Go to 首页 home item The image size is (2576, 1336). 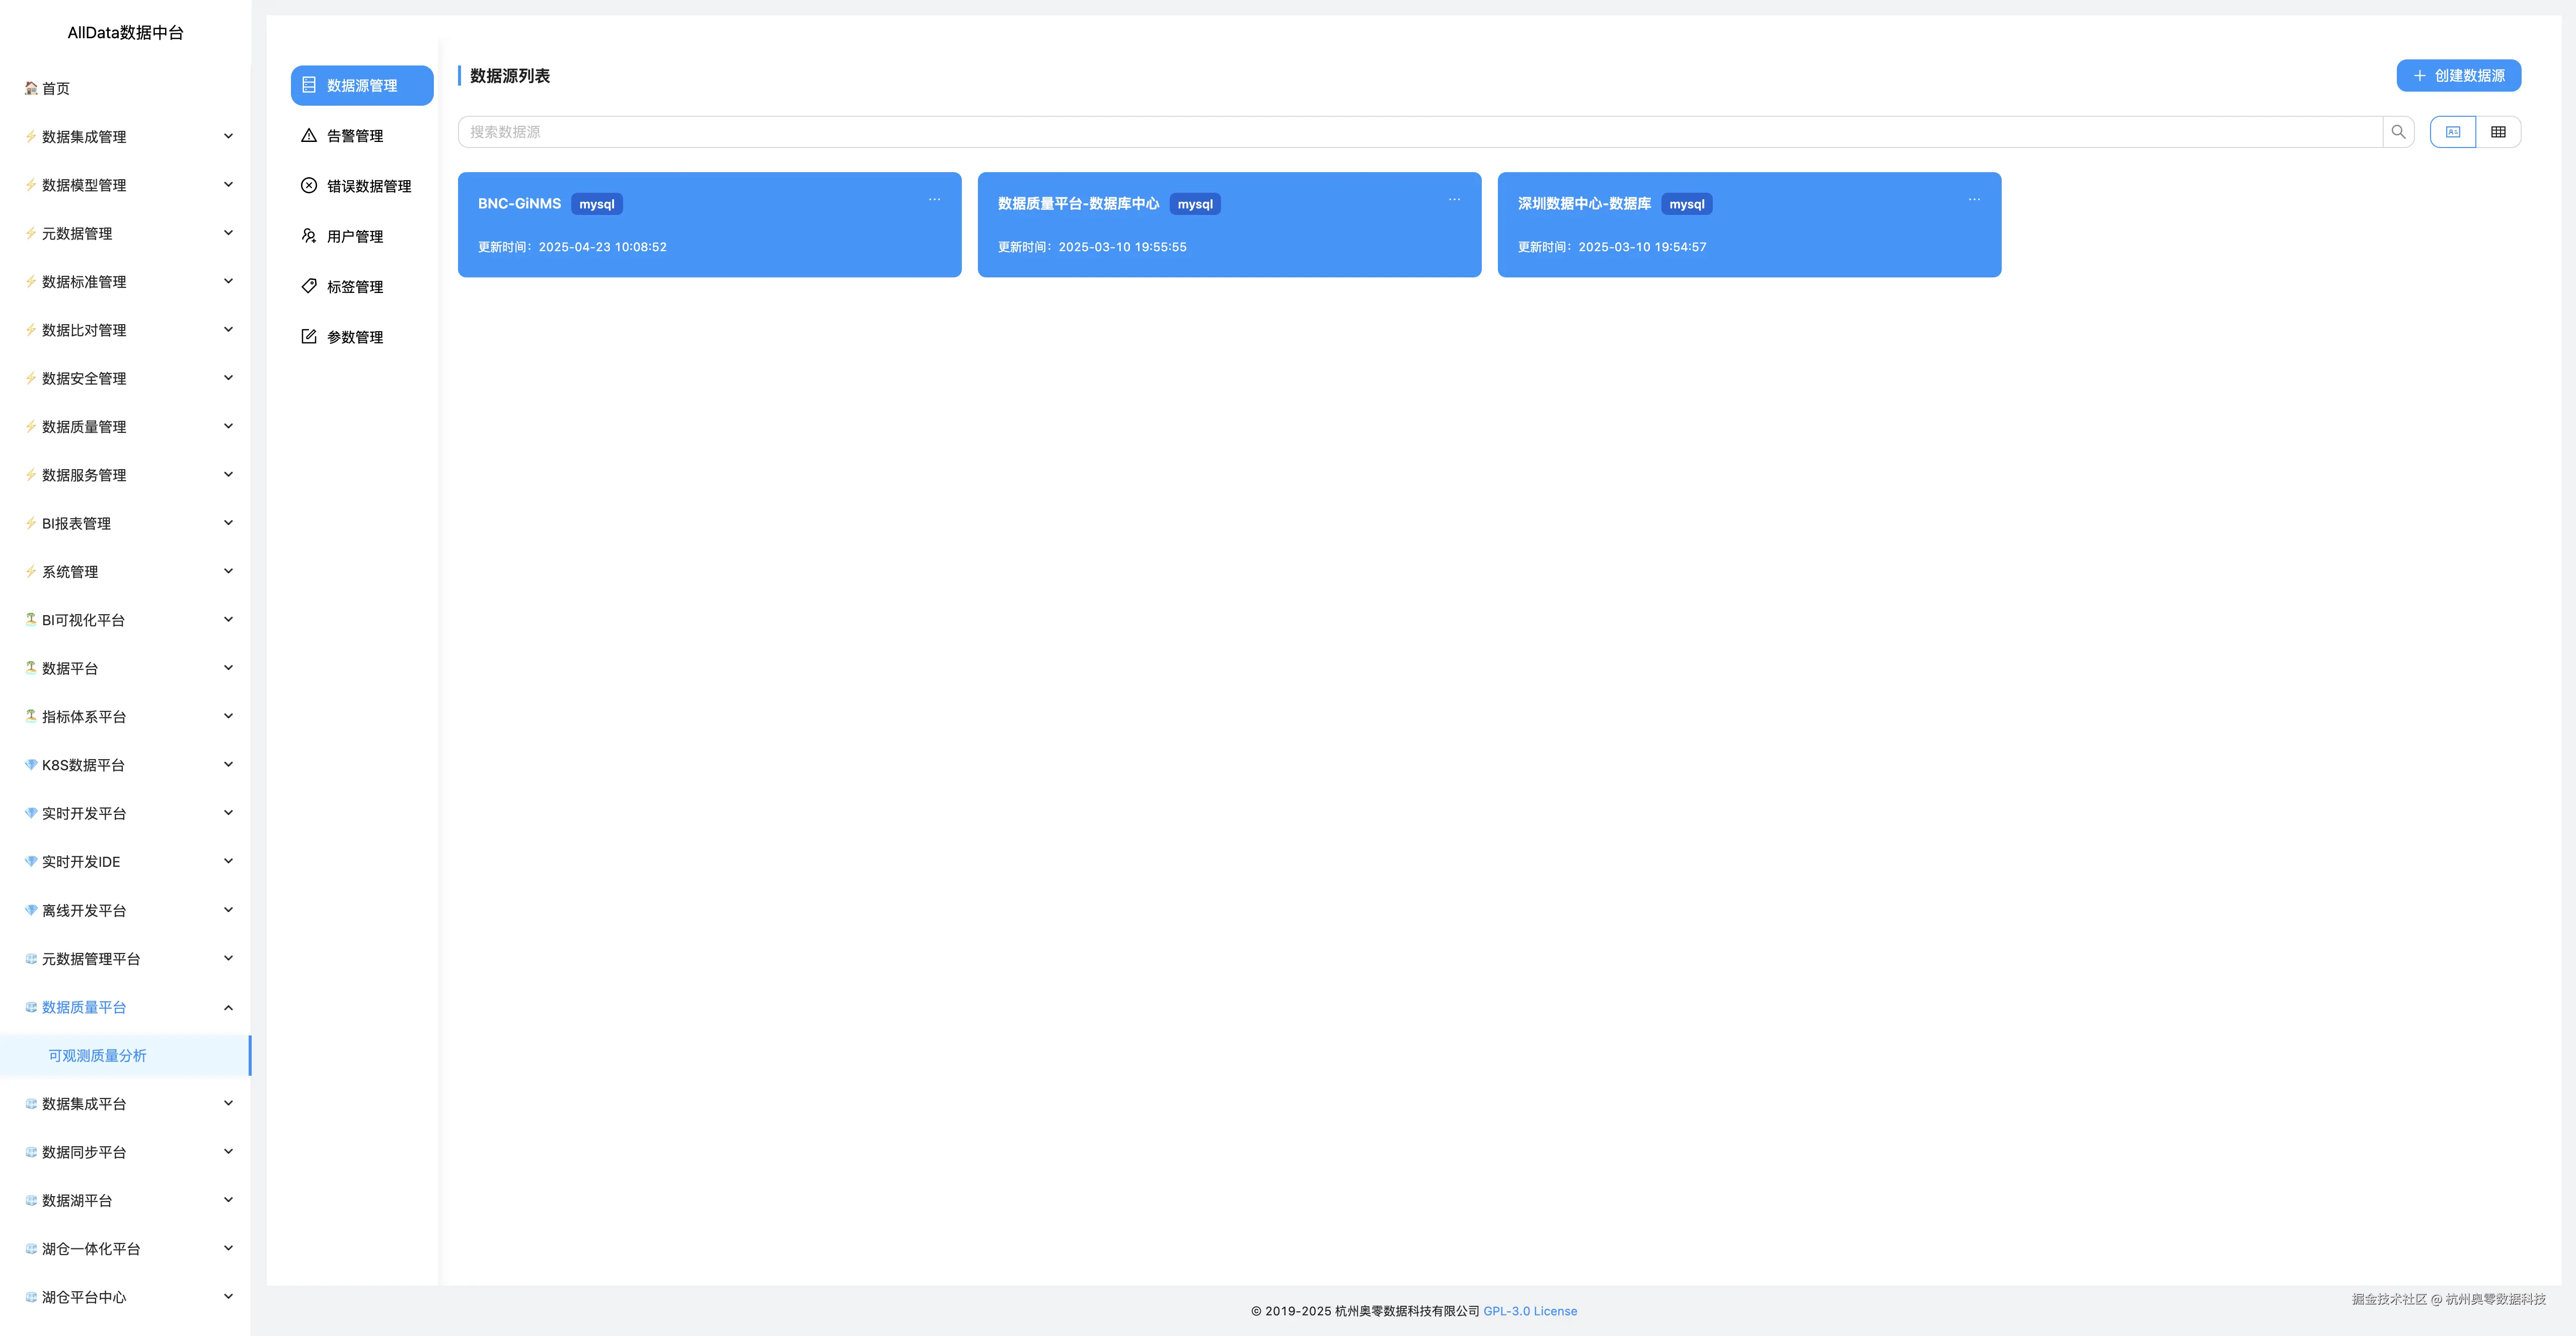pos(56,89)
